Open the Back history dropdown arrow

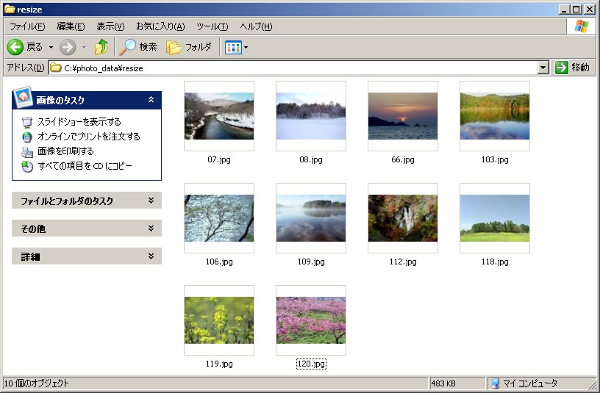51,48
